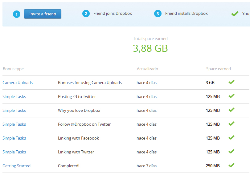Click the "Total space earned" label

pos(150,39)
